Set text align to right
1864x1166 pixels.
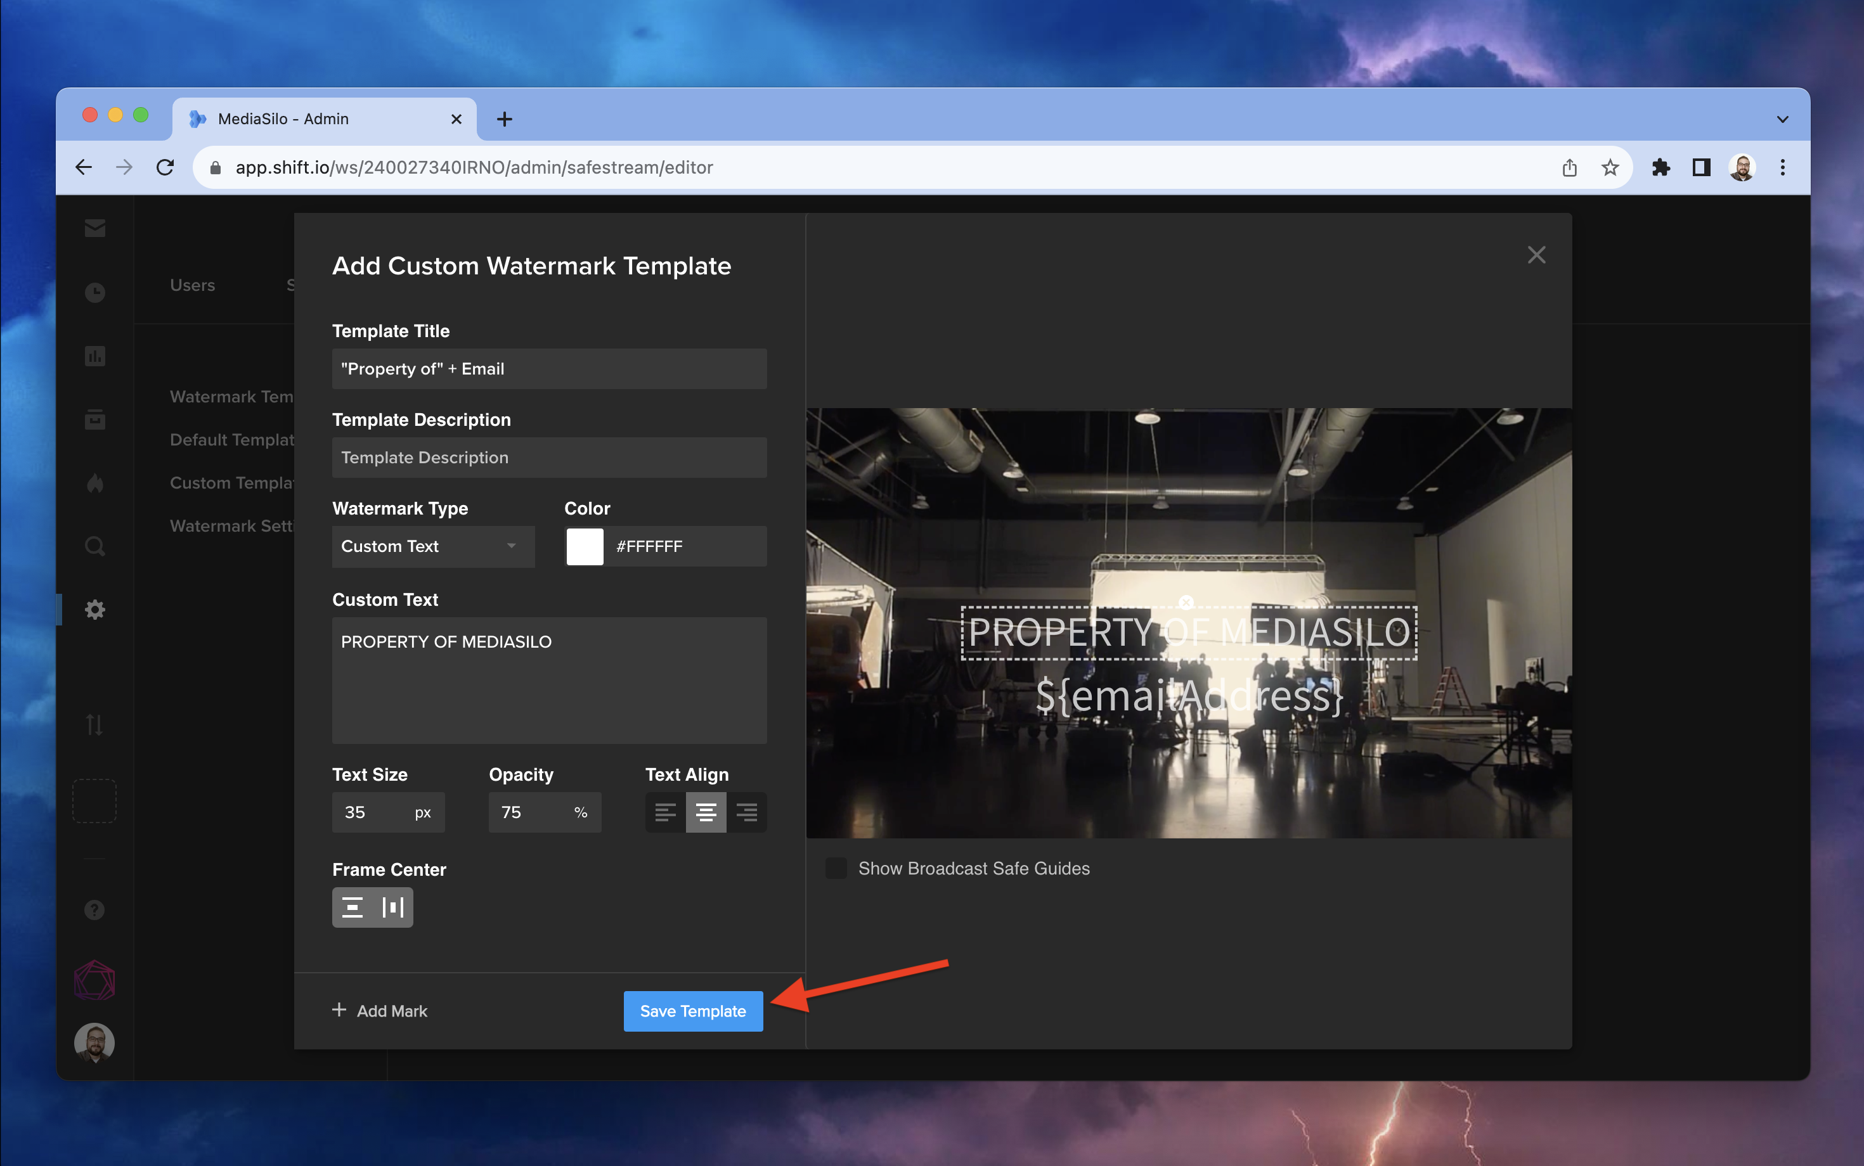coord(746,812)
